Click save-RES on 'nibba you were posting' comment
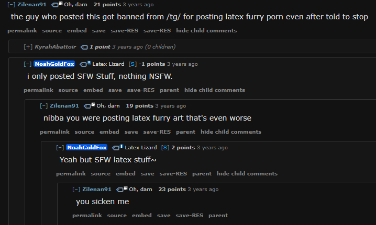This screenshot has height=225, width=376. (157, 132)
